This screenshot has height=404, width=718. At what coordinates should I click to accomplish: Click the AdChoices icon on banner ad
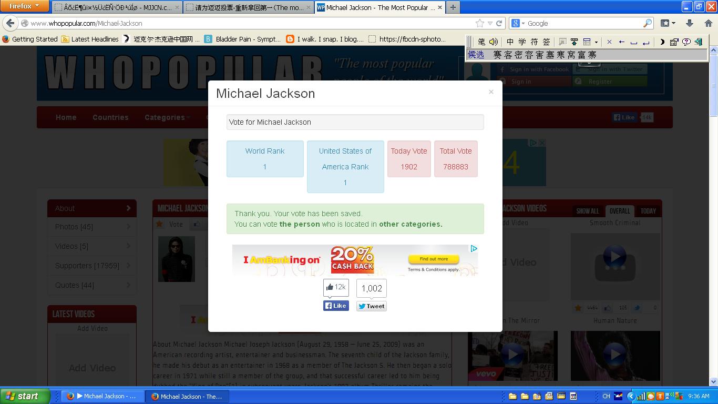(474, 249)
